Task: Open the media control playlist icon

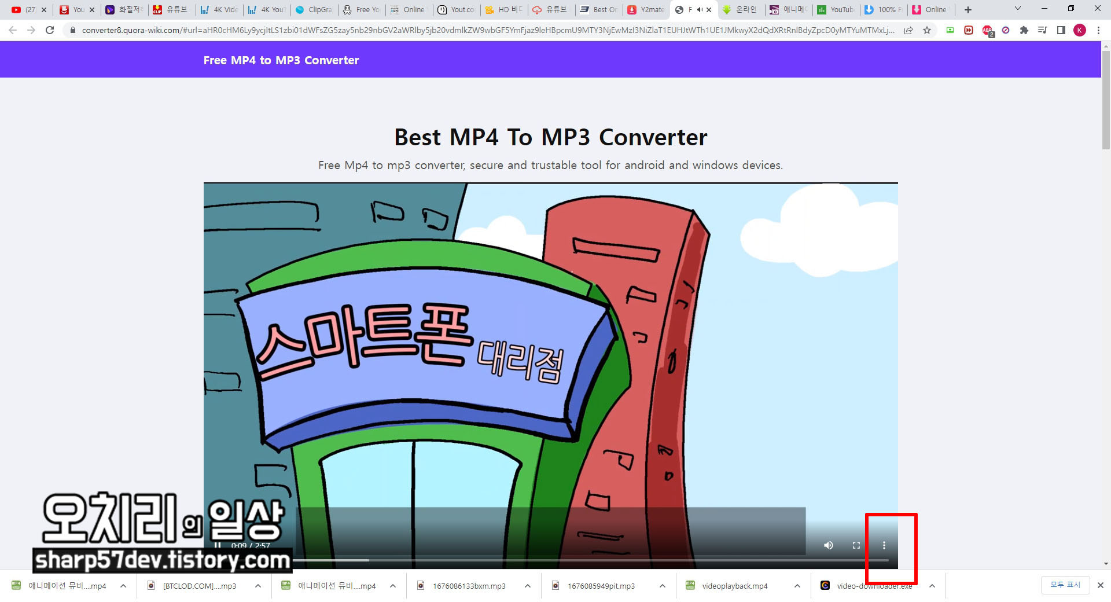Action: 1042,30
